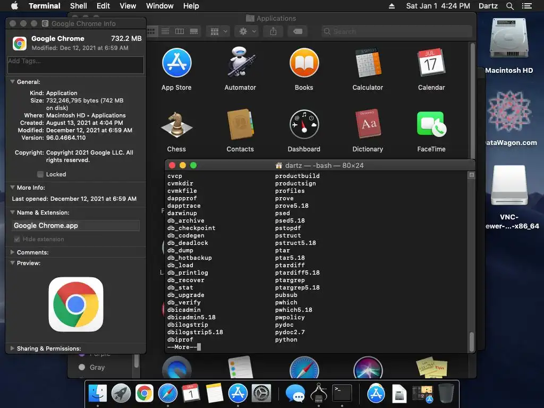Expand the Comments section
The height and width of the screenshot is (408, 544).
pos(13,252)
